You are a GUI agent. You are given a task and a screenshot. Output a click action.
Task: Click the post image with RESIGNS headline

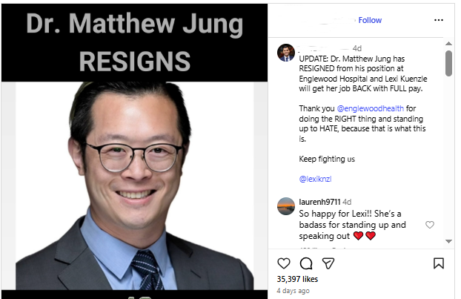135,151
